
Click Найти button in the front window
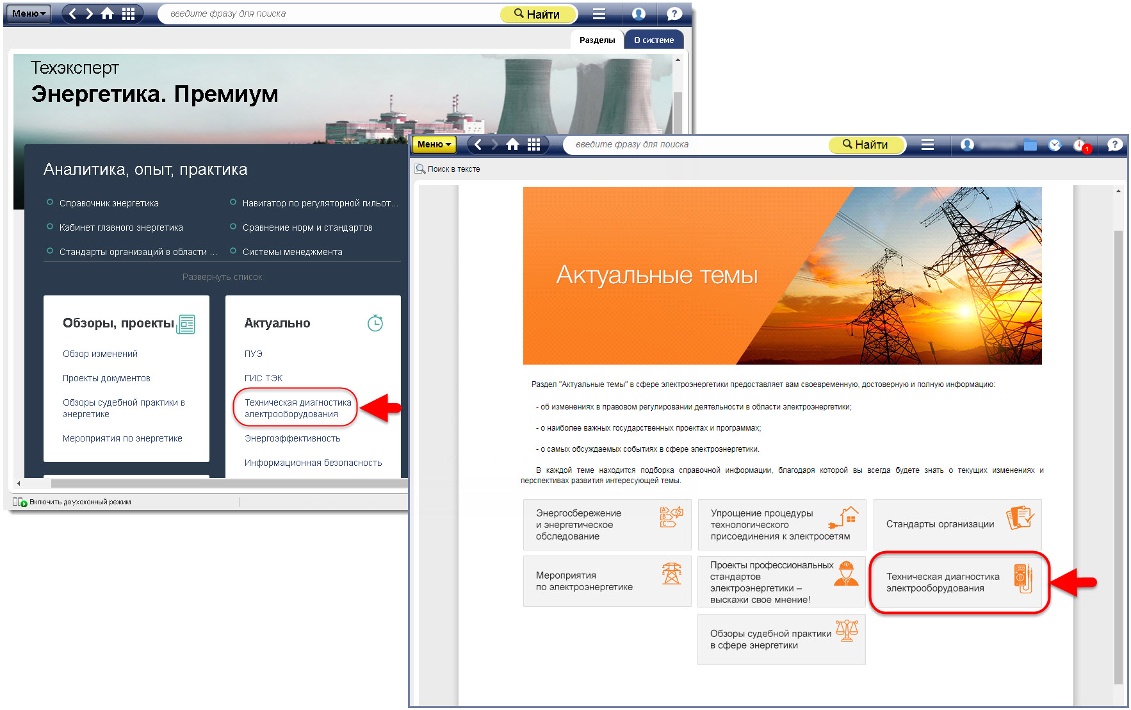coord(867,144)
